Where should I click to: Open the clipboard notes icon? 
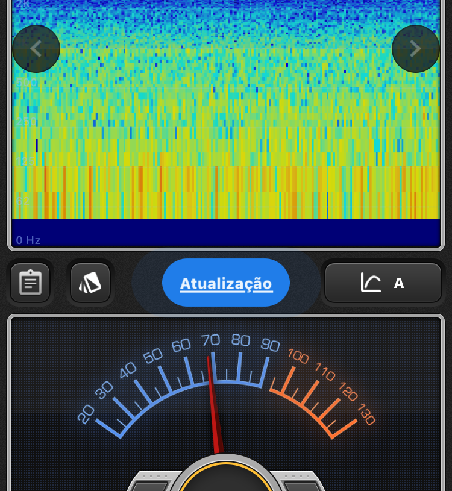click(30, 283)
